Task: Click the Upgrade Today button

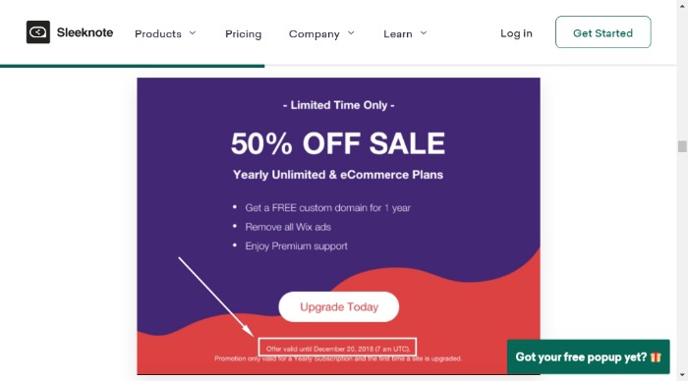Action: 339,307
